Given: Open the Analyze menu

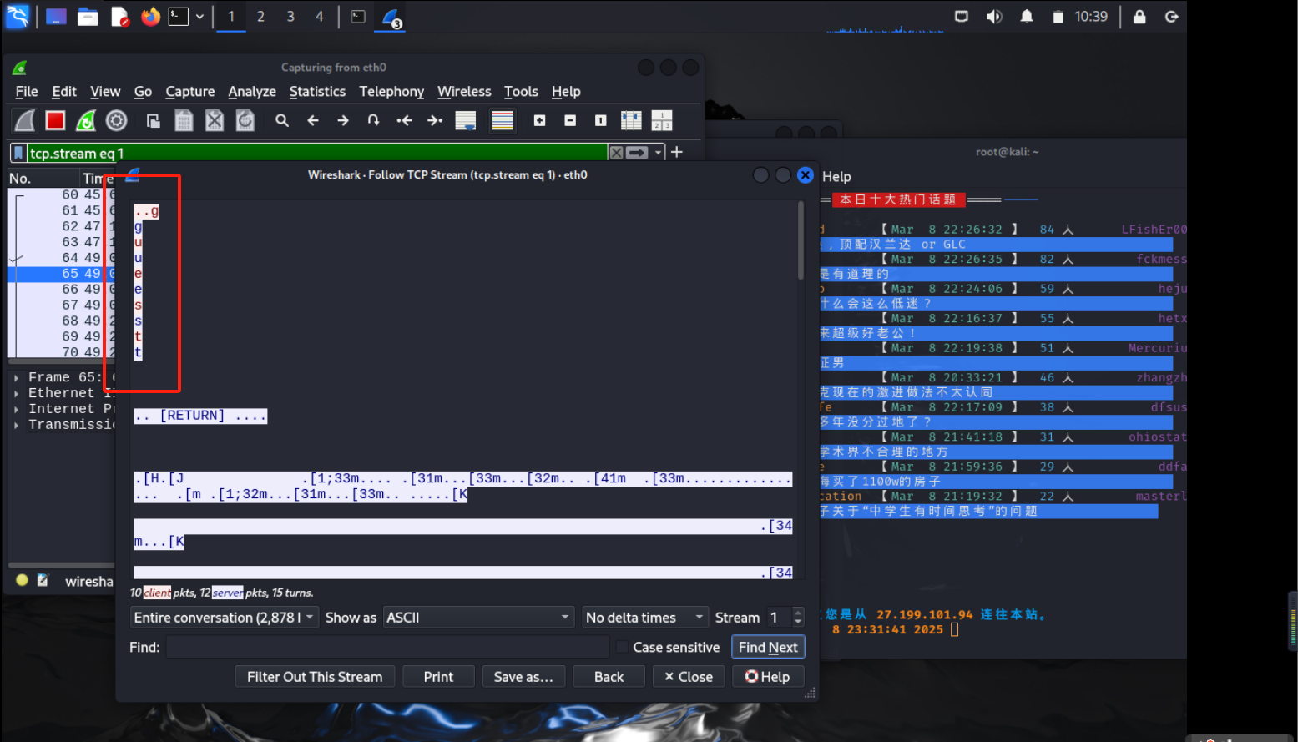Looking at the screenshot, I should click(x=252, y=92).
